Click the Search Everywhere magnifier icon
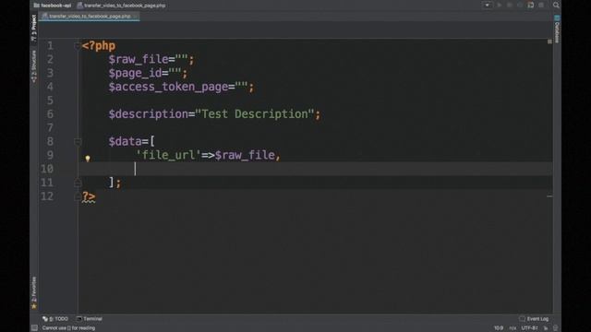This screenshot has height=332, width=591. (x=556, y=6)
